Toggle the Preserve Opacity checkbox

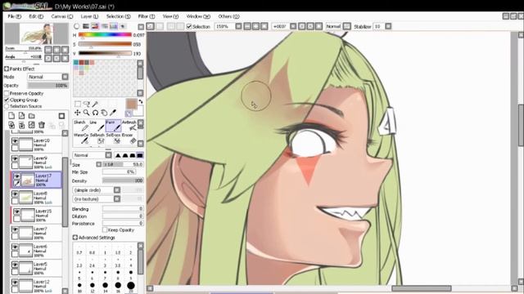coord(7,93)
